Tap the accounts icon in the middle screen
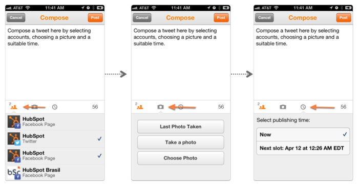 click(140, 107)
